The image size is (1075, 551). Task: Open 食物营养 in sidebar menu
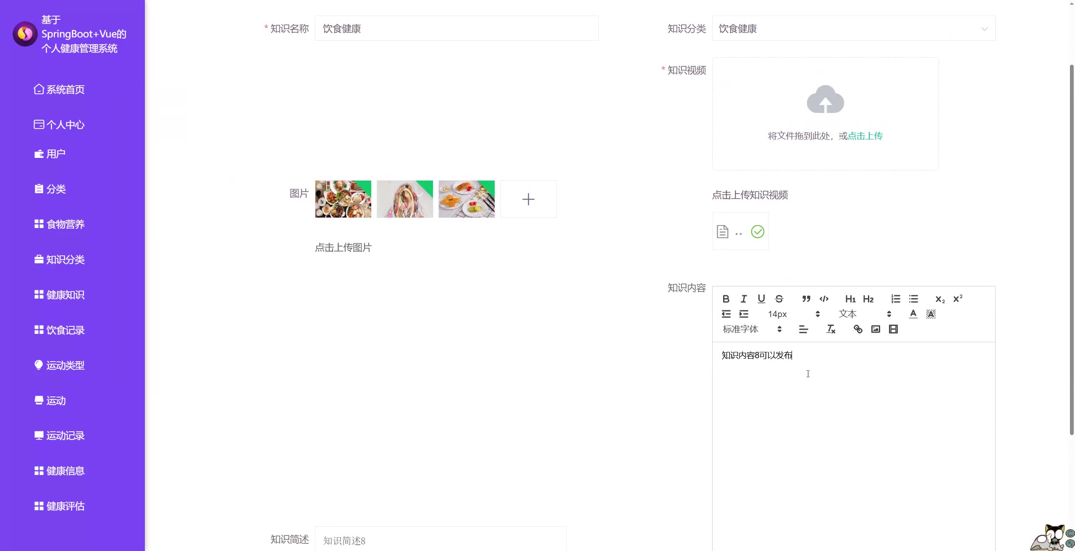click(65, 224)
